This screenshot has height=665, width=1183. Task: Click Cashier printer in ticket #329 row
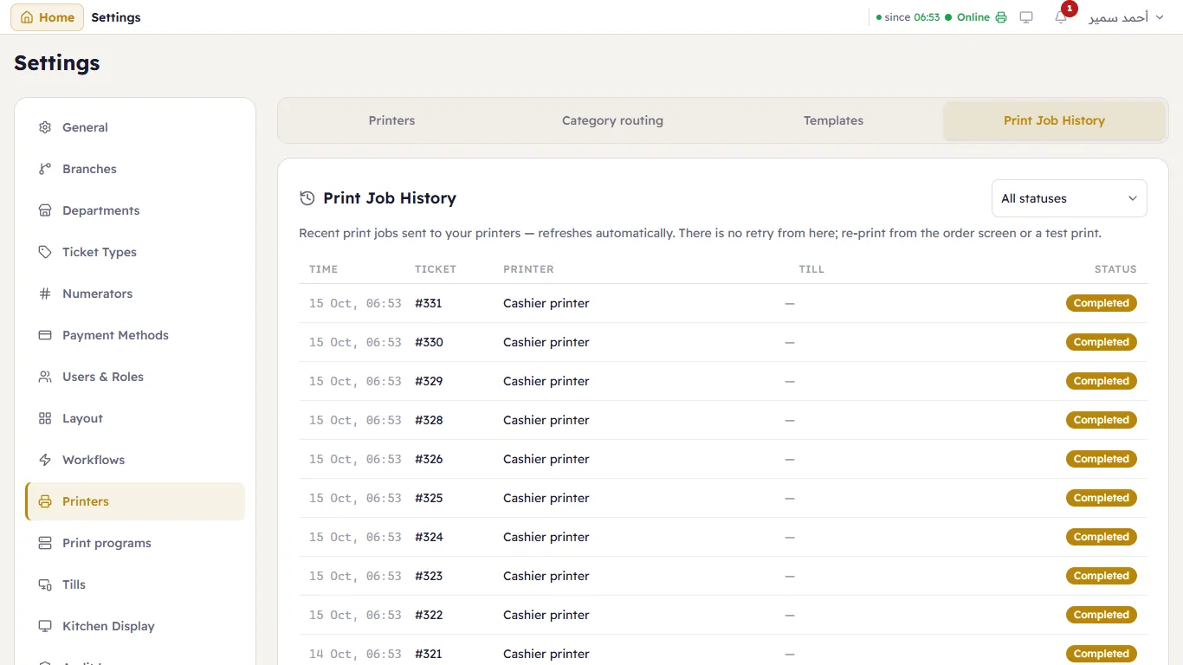(x=546, y=381)
